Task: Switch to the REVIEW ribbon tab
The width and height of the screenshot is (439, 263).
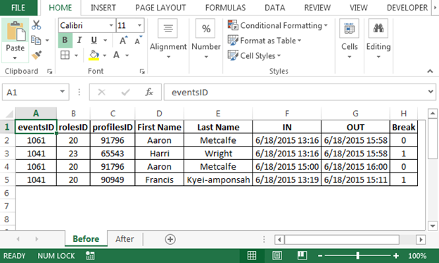Action: pos(317,8)
